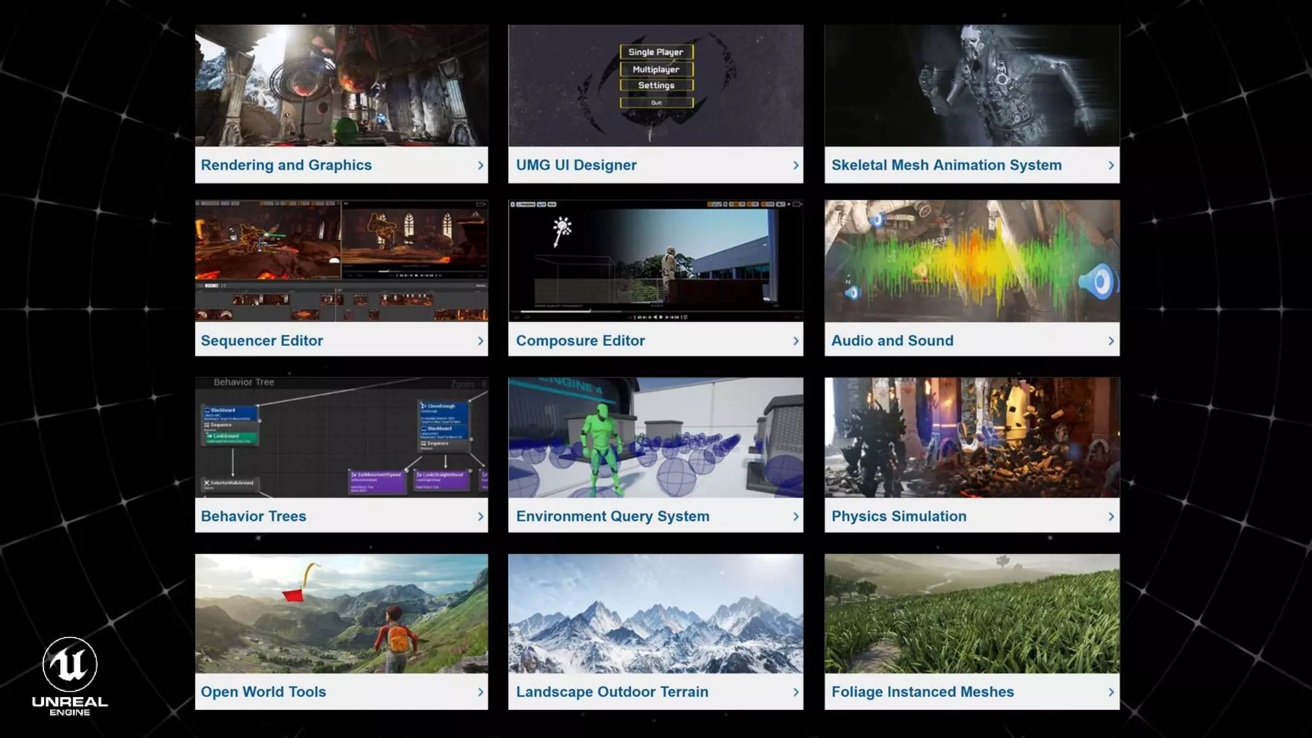The image size is (1312, 738).
Task: Click the Environment Query System thumbnail
Action: (x=655, y=438)
